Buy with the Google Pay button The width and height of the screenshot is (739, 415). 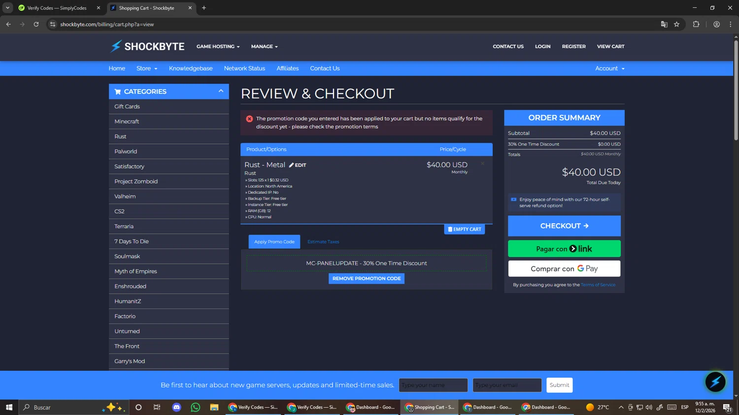point(564,268)
